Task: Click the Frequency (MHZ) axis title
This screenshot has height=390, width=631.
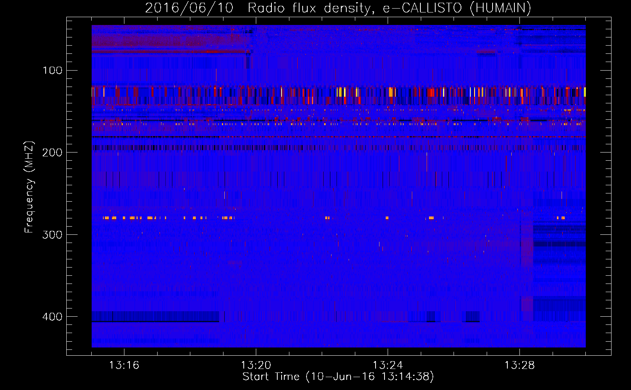Action: (30, 187)
